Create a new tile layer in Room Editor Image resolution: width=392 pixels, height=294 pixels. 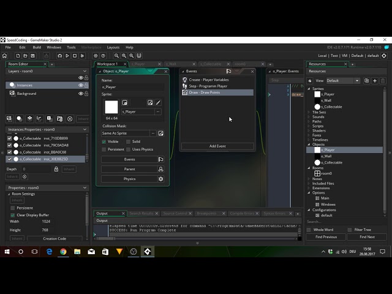tap(29, 119)
